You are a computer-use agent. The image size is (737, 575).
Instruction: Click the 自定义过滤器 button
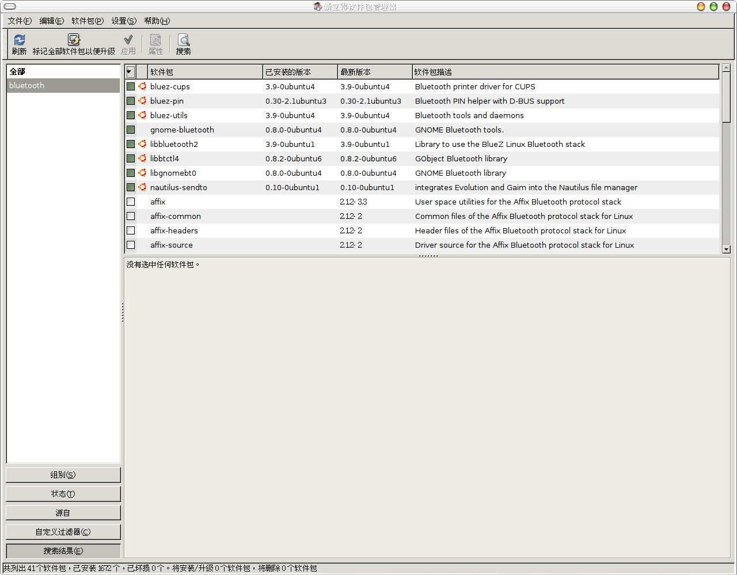pos(63,532)
